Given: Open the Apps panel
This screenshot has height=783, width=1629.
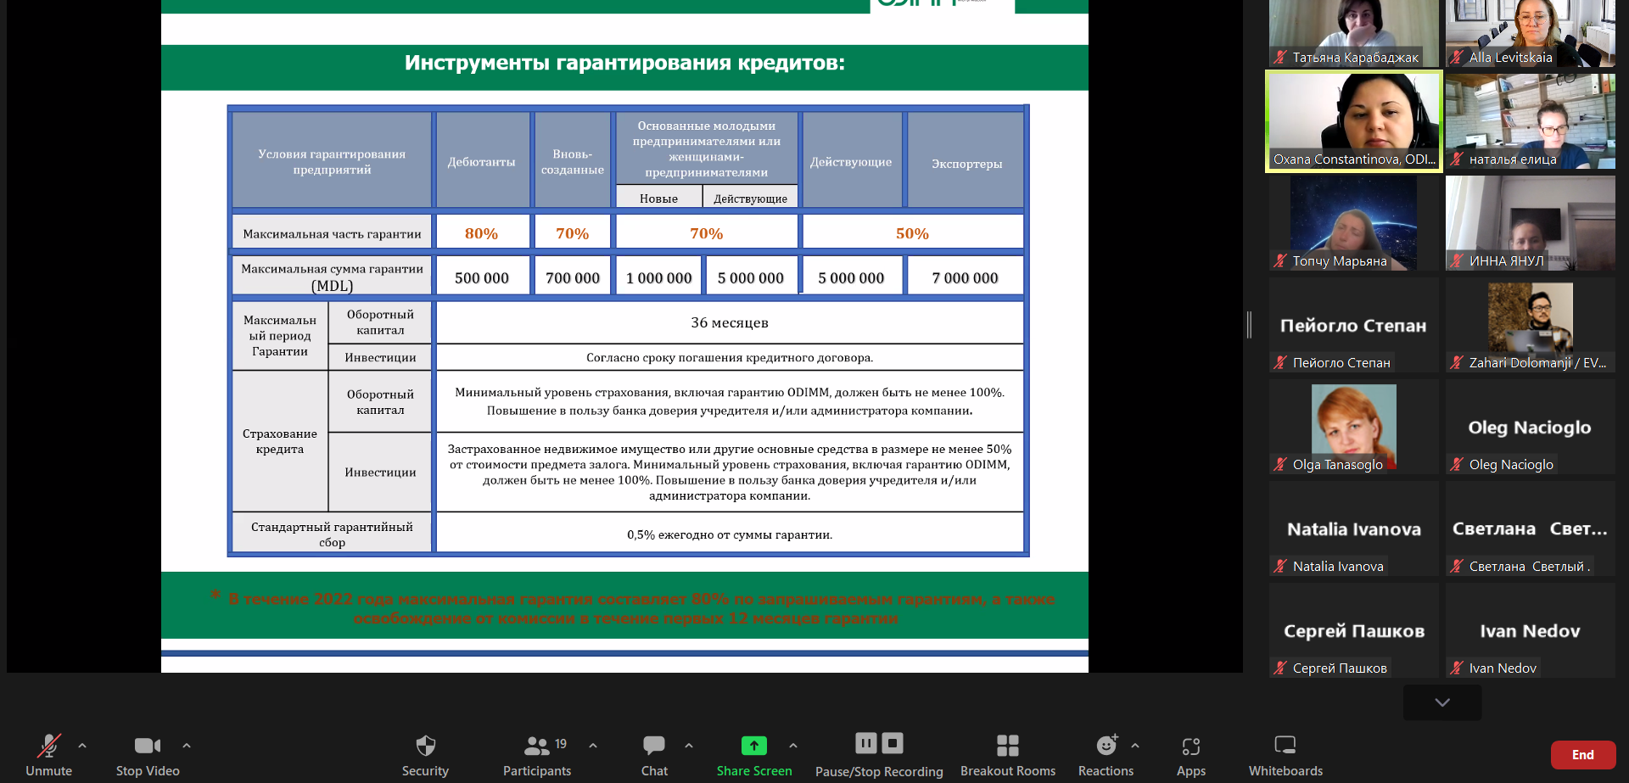Looking at the screenshot, I should [x=1190, y=747].
